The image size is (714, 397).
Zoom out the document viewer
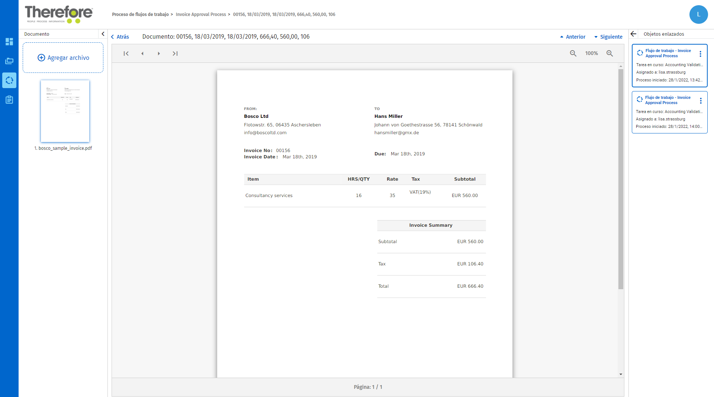click(x=573, y=54)
